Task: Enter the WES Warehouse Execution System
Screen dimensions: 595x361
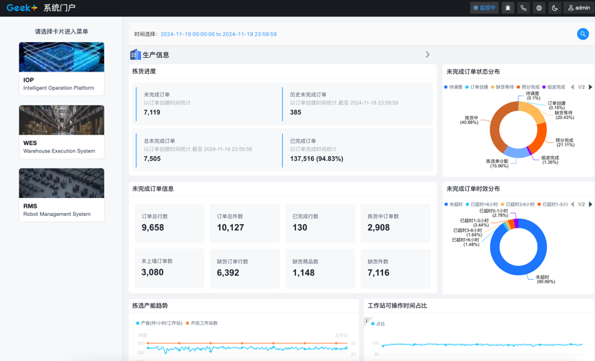Action: tap(61, 131)
